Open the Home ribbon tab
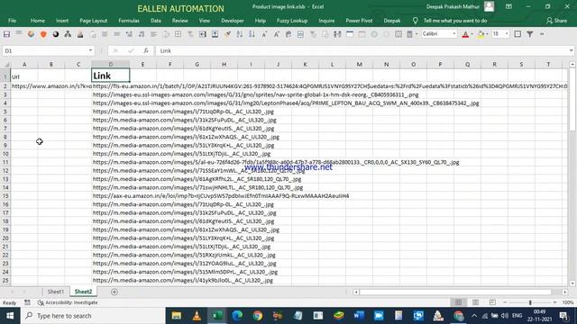Viewport: 577px width, 324px height. click(38, 21)
